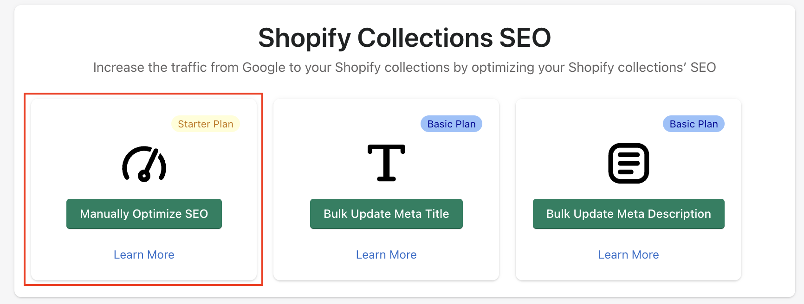Visit Learn More under Bulk Update Meta Description
804x304 pixels.
629,255
